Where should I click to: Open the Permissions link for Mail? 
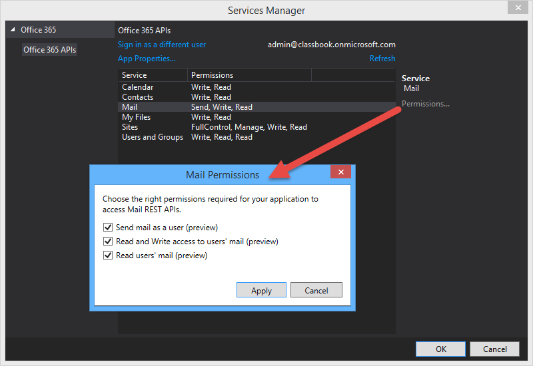pyautogui.click(x=425, y=104)
